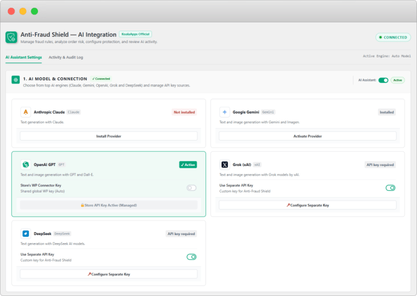Click the OpenAI GPT logo icon
Screen dimensions: 417x296
[x=25, y=164]
